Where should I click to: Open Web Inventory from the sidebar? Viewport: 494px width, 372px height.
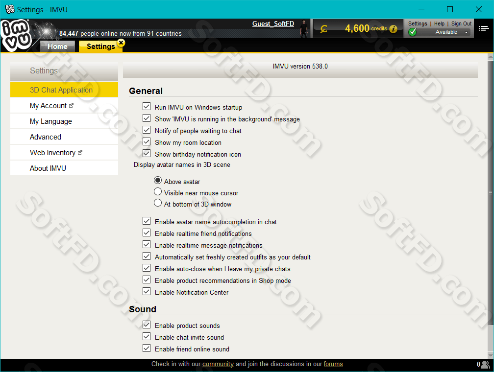point(64,153)
